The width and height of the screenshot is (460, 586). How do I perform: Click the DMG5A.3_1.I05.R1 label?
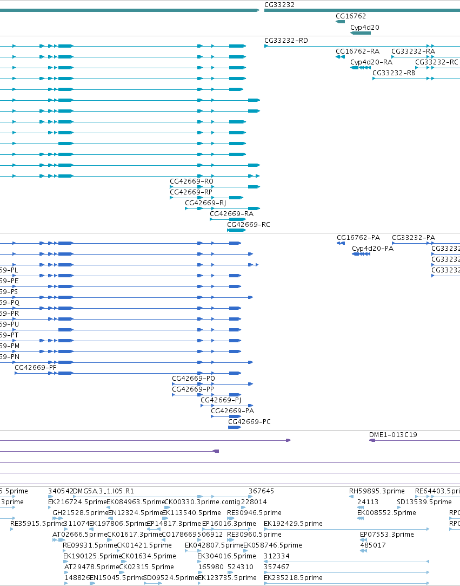tap(103, 491)
